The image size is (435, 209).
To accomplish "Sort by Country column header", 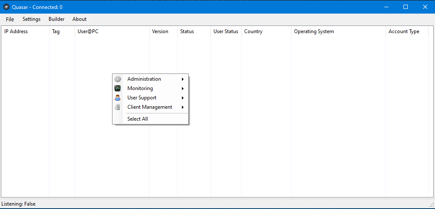I will click(x=266, y=31).
